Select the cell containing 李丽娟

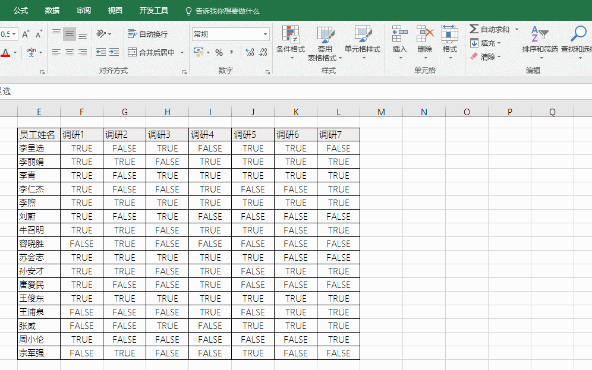pyautogui.click(x=39, y=162)
